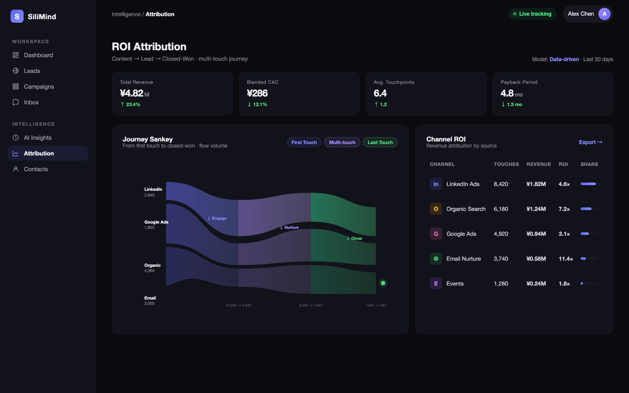
Task: Open AI Insights section
Action: [48, 138]
